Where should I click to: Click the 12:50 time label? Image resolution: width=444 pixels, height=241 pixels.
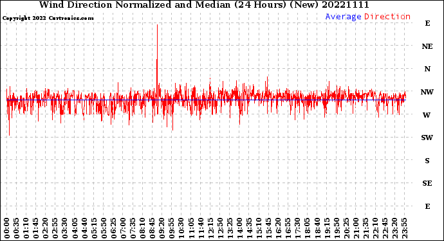[x=220, y=228]
